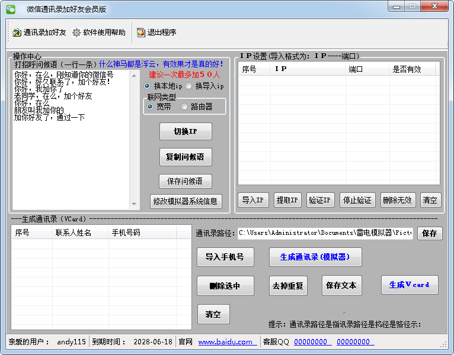Click the second 00000000 QQ link
454x355 pixels.
(355, 342)
